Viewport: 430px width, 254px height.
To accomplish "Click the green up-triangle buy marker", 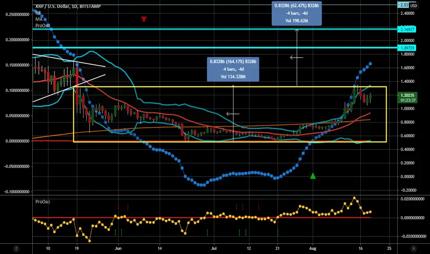I will tap(313, 176).
